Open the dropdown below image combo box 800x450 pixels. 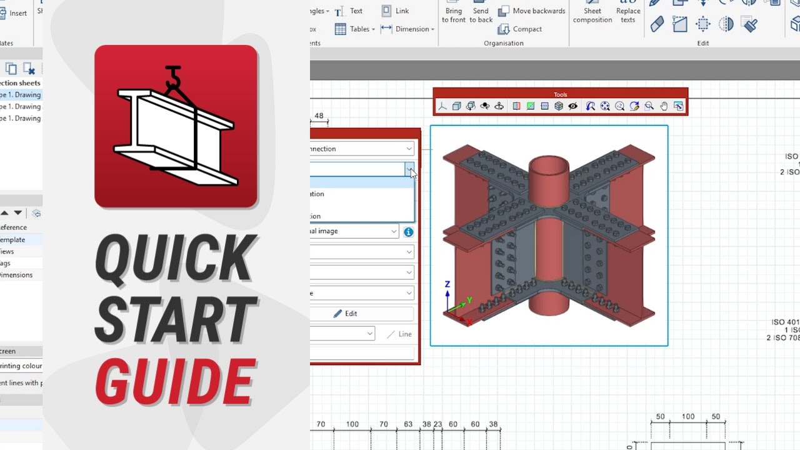[x=362, y=252]
